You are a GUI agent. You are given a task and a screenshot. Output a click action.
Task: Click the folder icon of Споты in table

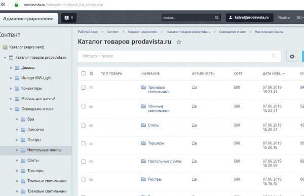(x=143, y=125)
